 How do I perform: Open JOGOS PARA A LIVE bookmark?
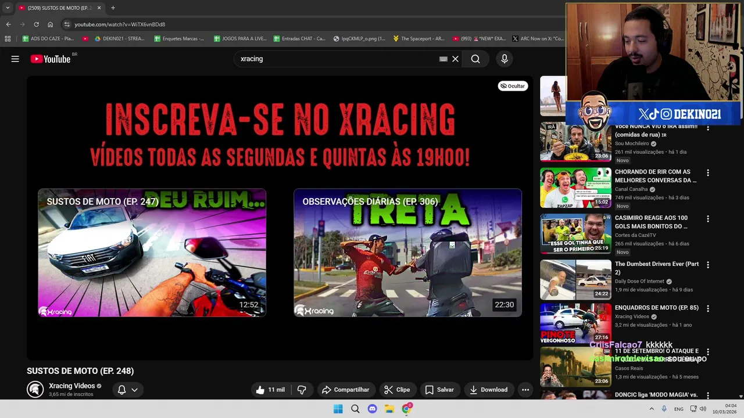click(239, 39)
